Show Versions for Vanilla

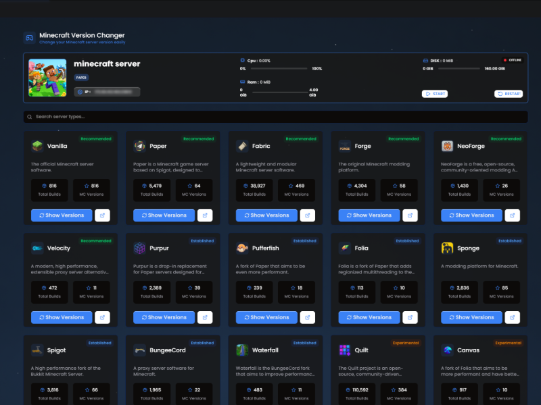tap(62, 215)
